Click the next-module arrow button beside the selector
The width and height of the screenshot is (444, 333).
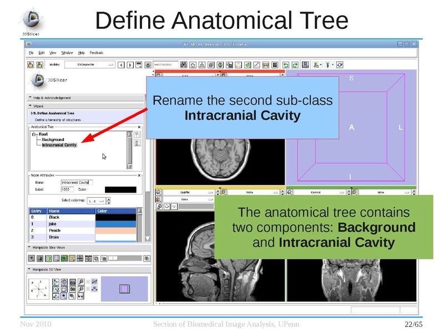[x=129, y=65]
